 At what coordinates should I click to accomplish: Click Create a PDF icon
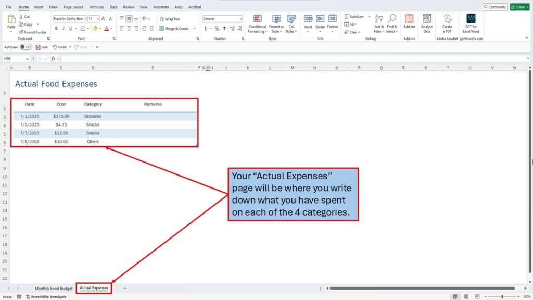pos(447,24)
